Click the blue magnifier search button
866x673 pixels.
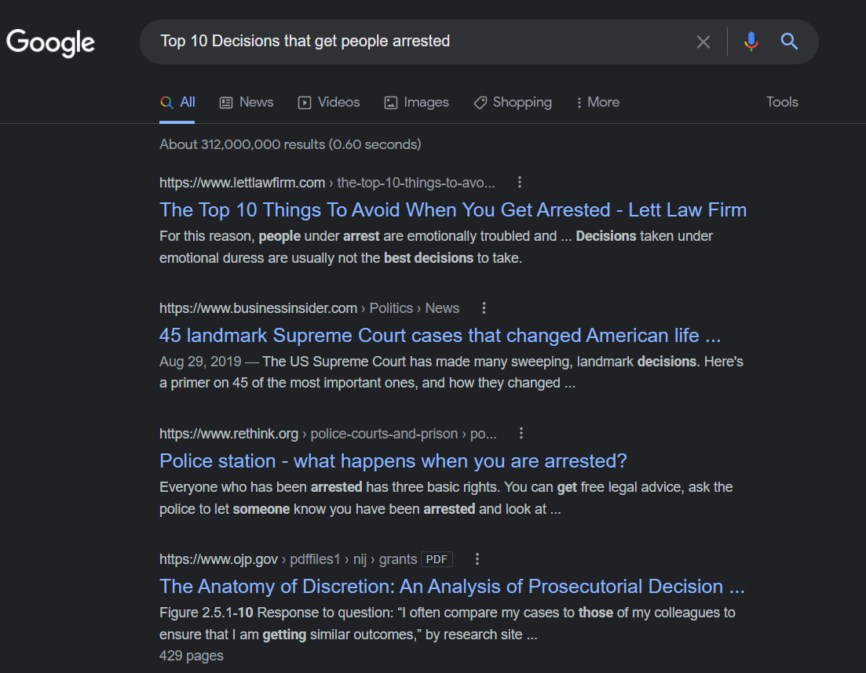click(x=789, y=42)
